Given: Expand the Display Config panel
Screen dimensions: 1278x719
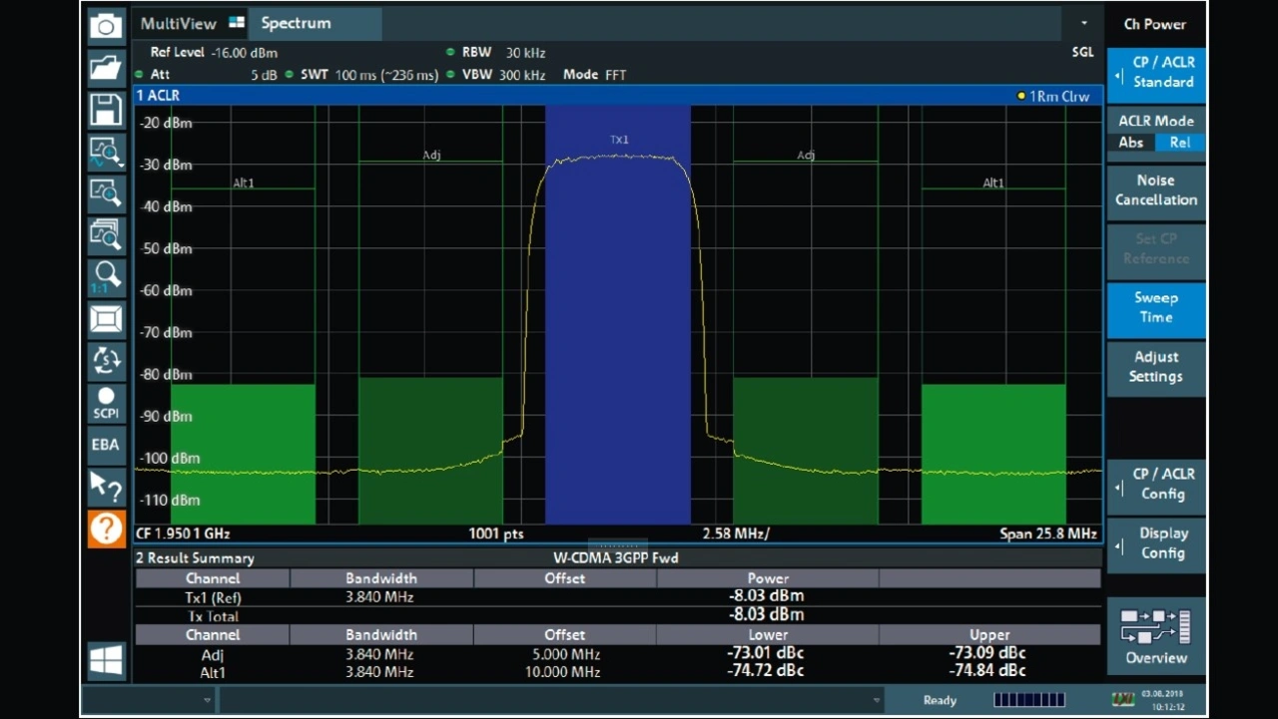Looking at the screenshot, I should pos(1156,543).
